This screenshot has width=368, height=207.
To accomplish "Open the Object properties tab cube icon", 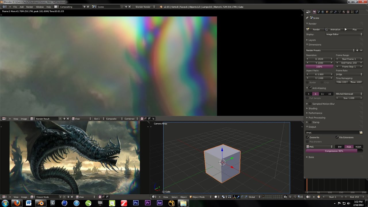I will [x=327, y=12].
